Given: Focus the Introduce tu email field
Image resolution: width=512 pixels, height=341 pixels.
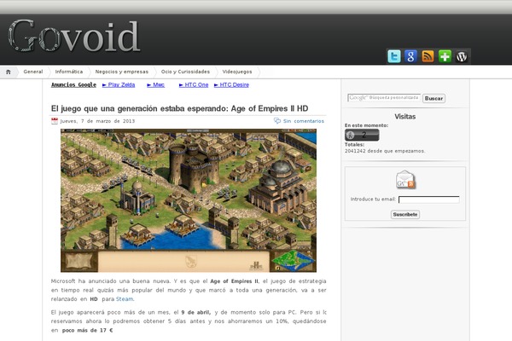Looking at the screenshot, I should pos(429,199).
